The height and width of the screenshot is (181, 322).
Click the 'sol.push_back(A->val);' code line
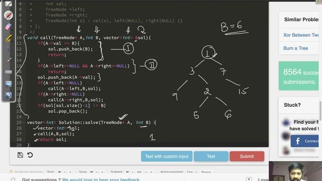coord(66,77)
